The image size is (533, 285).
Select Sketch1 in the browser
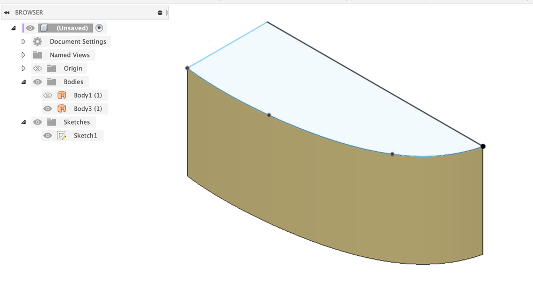pos(85,136)
